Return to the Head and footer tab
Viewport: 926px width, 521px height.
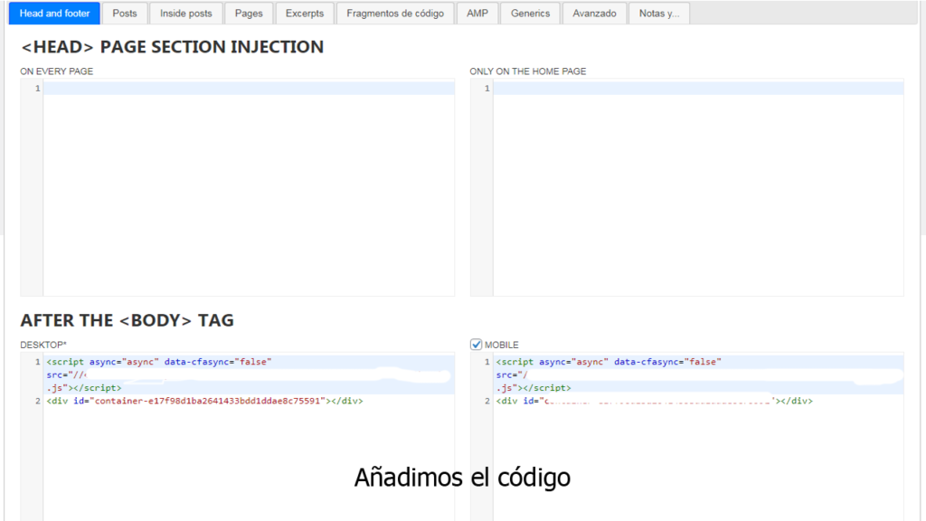point(53,13)
